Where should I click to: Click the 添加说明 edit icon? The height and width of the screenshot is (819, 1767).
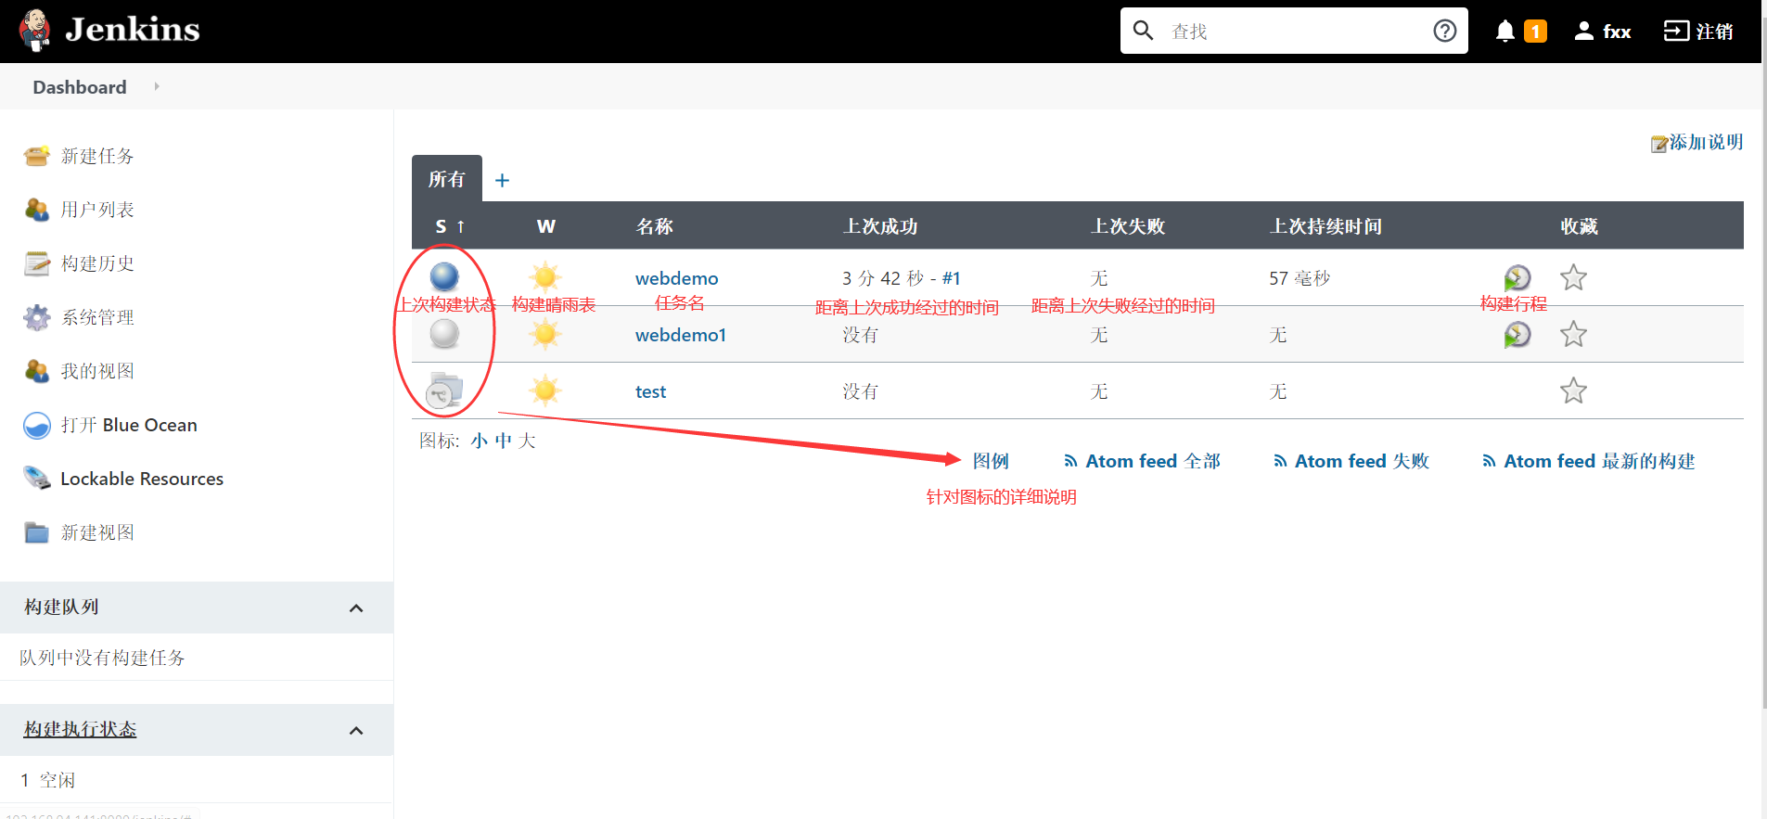point(1659,144)
